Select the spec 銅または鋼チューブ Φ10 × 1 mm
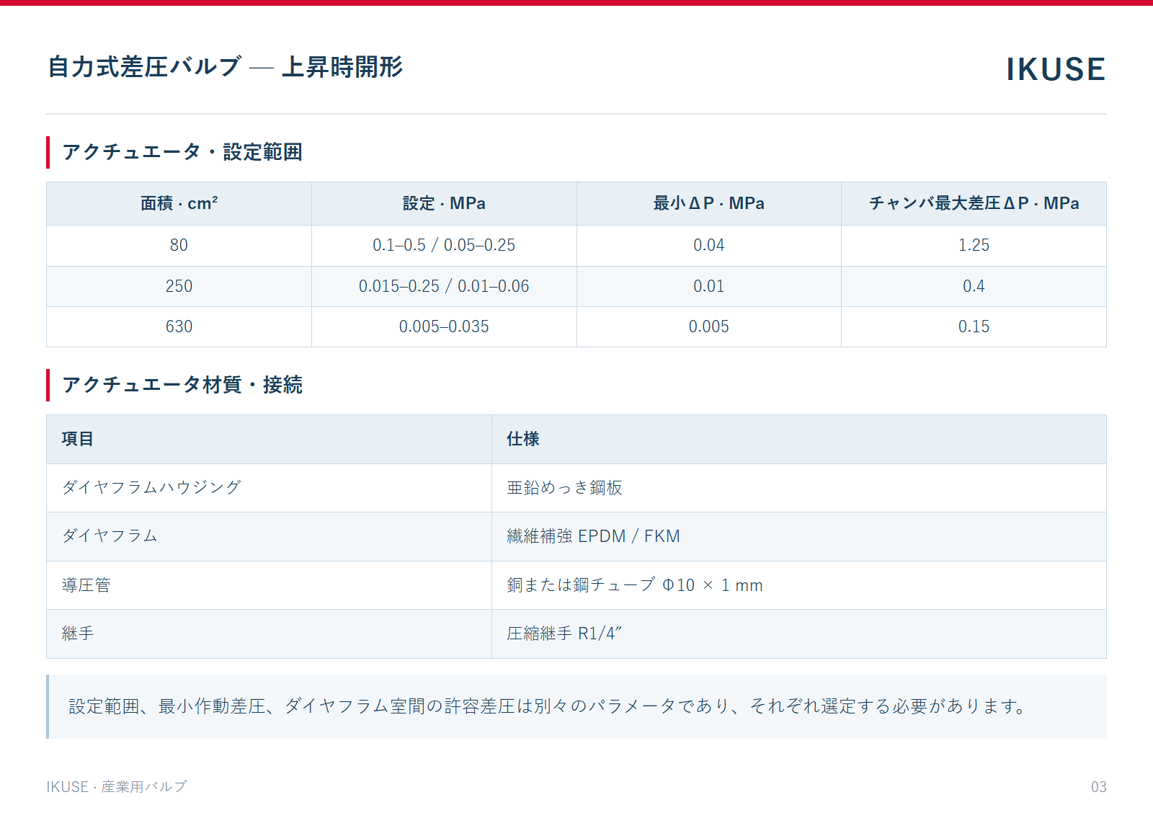The height and width of the screenshot is (818, 1153). 635,585
